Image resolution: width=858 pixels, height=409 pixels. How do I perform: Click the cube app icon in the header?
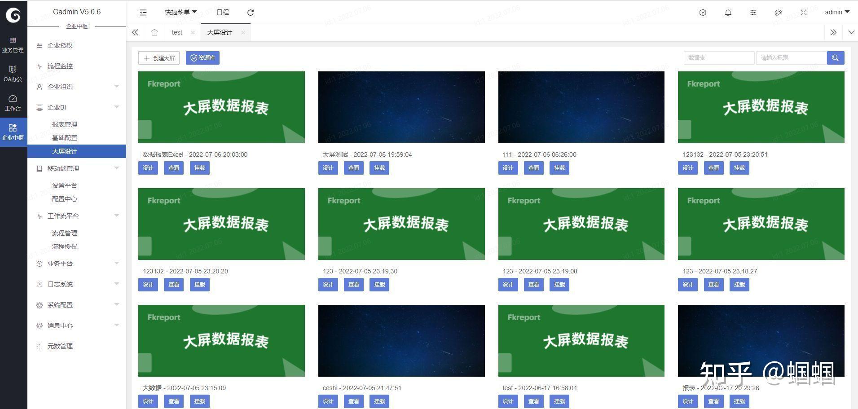pos(703,12)
